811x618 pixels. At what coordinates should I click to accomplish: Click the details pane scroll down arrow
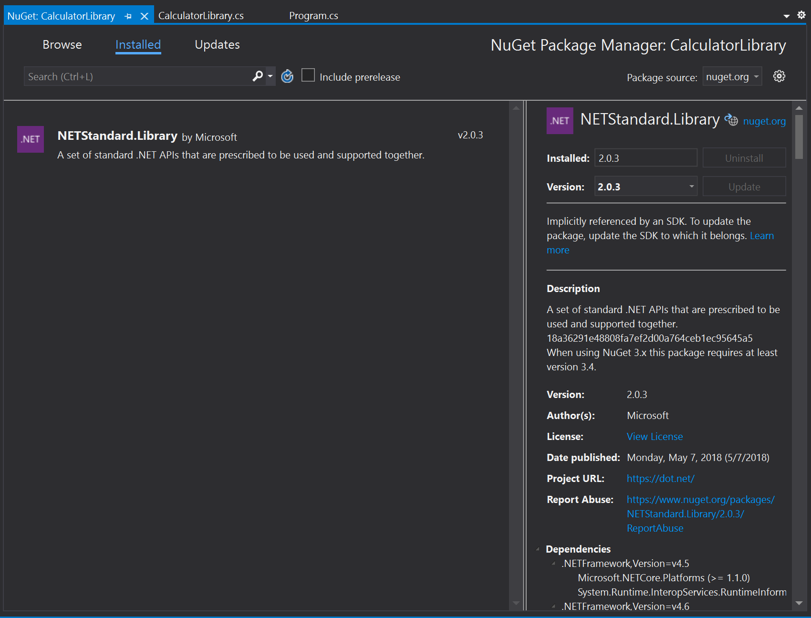click(x=799, y=603)
